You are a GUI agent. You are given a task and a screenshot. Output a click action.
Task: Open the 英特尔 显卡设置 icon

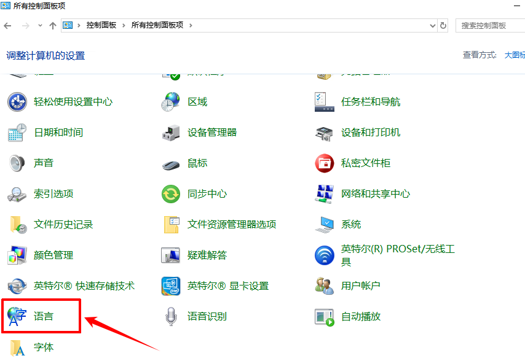pyautogui.click(x=171, y=286)
